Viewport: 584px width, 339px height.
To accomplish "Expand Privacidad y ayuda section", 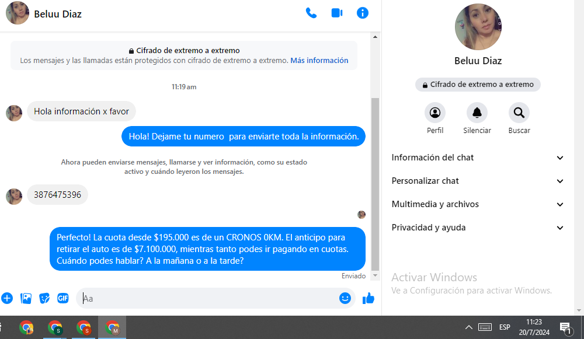I will (478, 228).
